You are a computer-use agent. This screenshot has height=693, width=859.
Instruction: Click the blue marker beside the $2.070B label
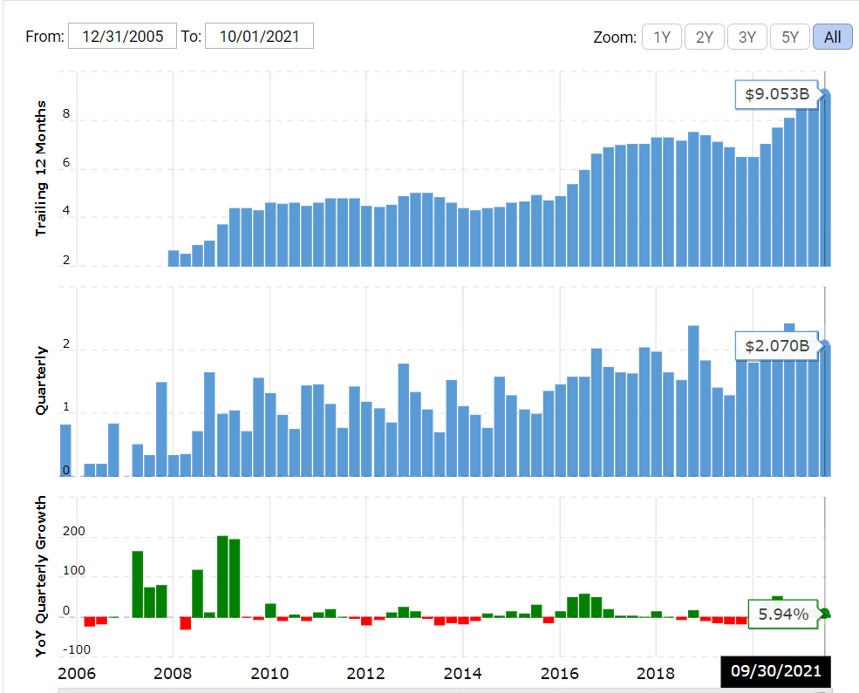pyautogui.click(x=825, y=346)
